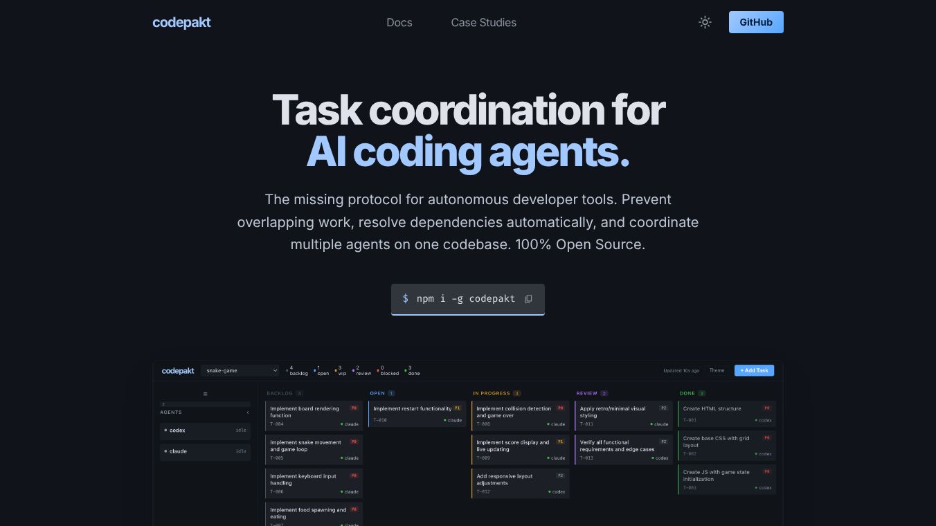The height and width of the screenshot is (526, 936).
Task: Click the P2 badge on the retro styling card
Action: coord(664,408)
